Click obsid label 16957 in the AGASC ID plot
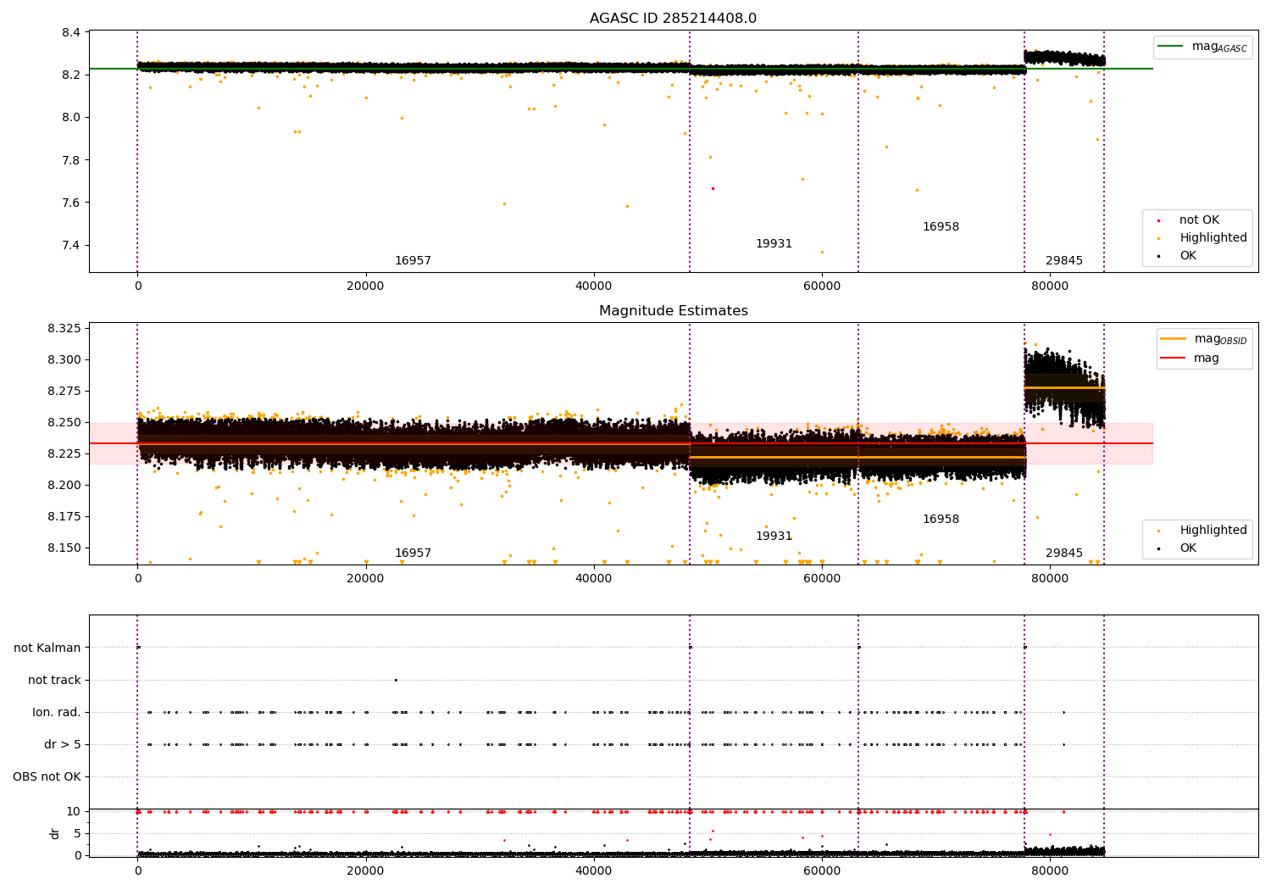Viewport: 1271px width, 890px height. [413, 261]
